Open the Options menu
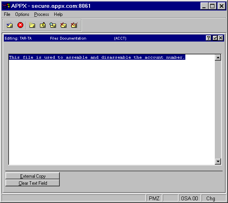This screenshot has height=203, width=228. [22, 14]
